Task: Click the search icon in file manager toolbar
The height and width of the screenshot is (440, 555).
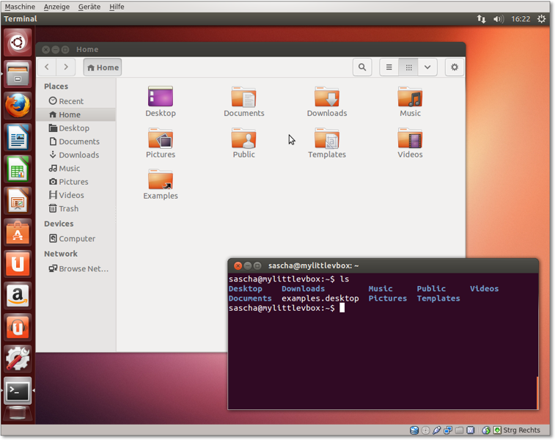Action: [x=362, y=67]
